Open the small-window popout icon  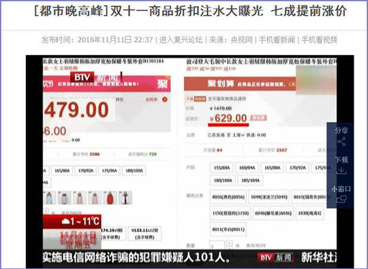pyautogui.click(x=341, y=200)
